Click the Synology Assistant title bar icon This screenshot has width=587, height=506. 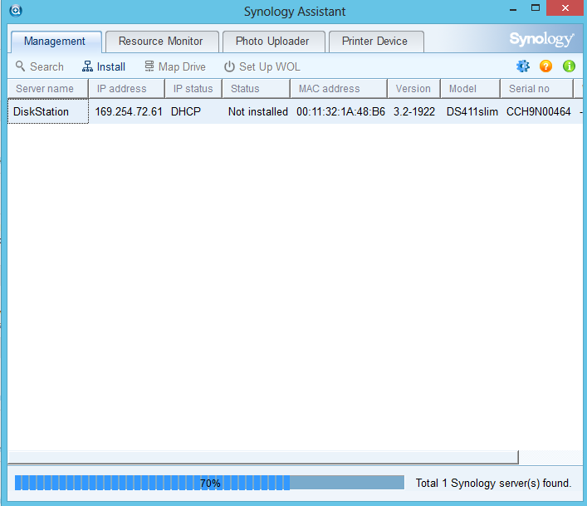[15, 11]
